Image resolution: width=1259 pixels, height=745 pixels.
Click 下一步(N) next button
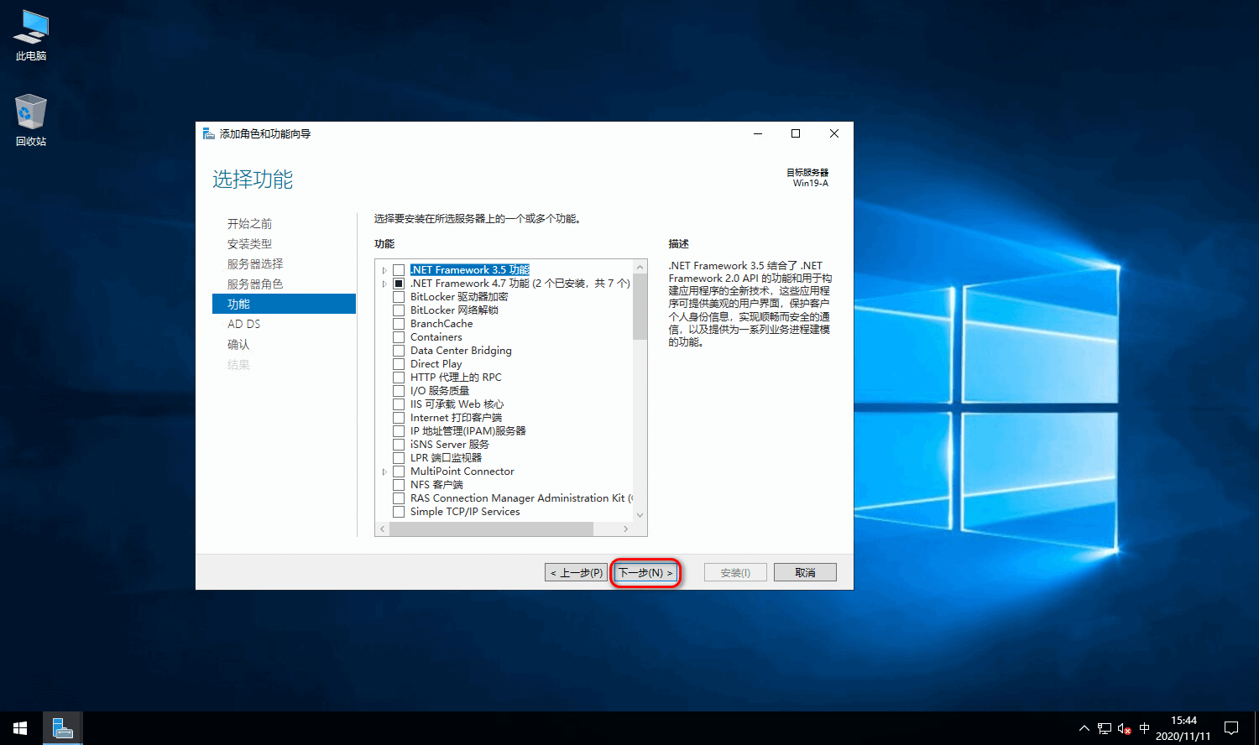[645, 572]
